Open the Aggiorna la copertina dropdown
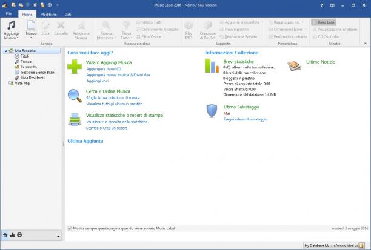 pos(262,22)
